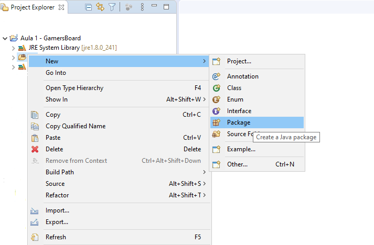Select Class in the New submenu
This screenshot has height=245, width=374.
click(x=234, y=88)
